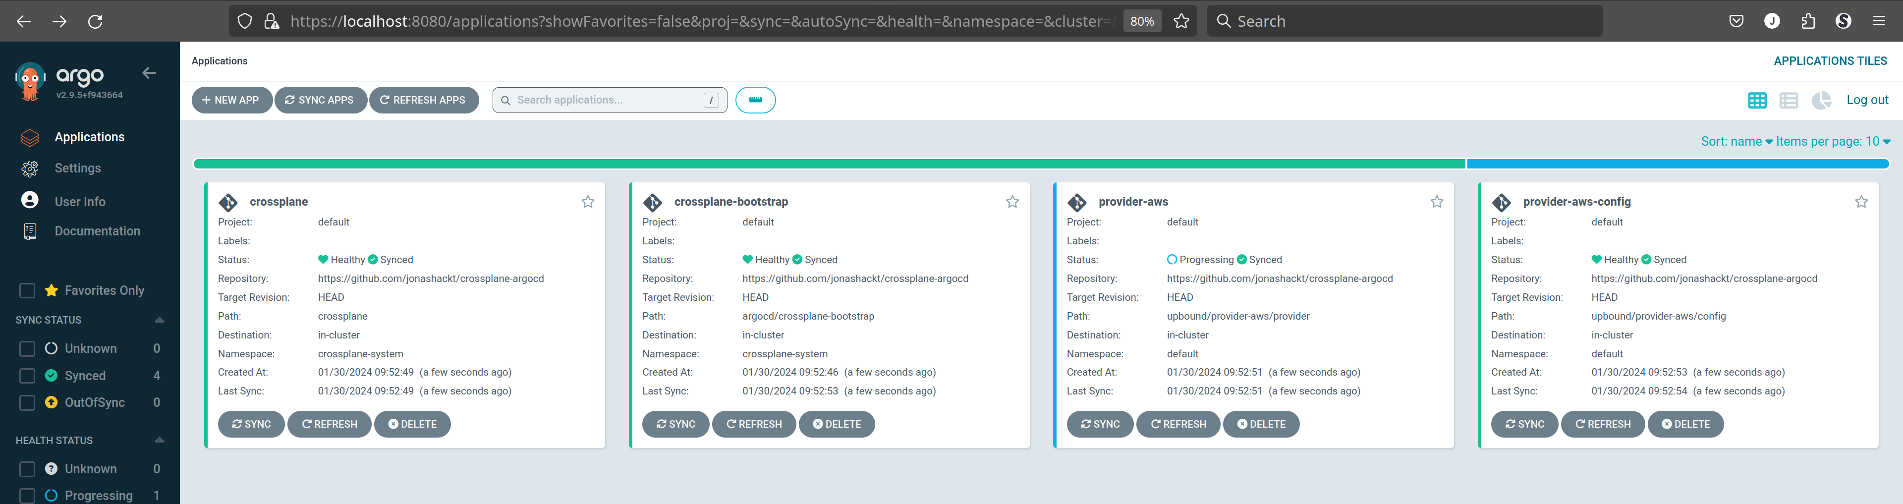The width and height of the screenshot is (1903, 504).
Task: Tick the Progressing health status filter
Action: [27, 495]
